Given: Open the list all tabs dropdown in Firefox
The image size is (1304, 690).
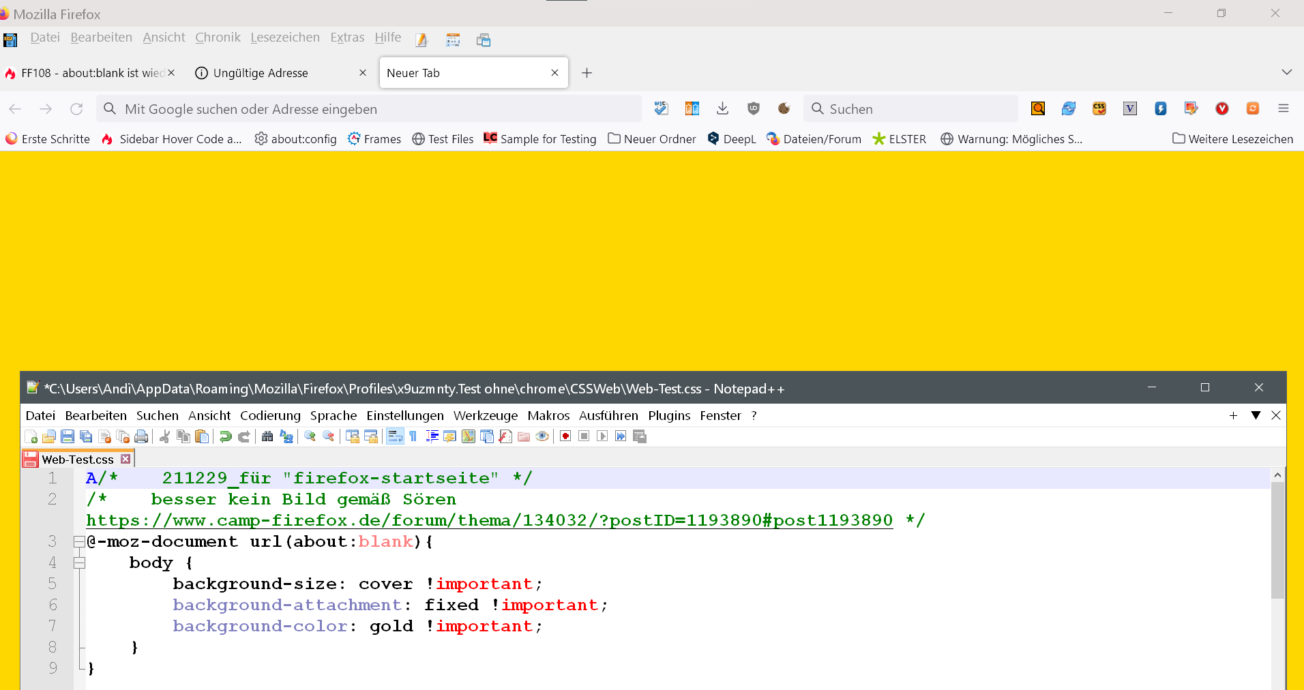Looking at the screenshot, I should point(1286,72).
